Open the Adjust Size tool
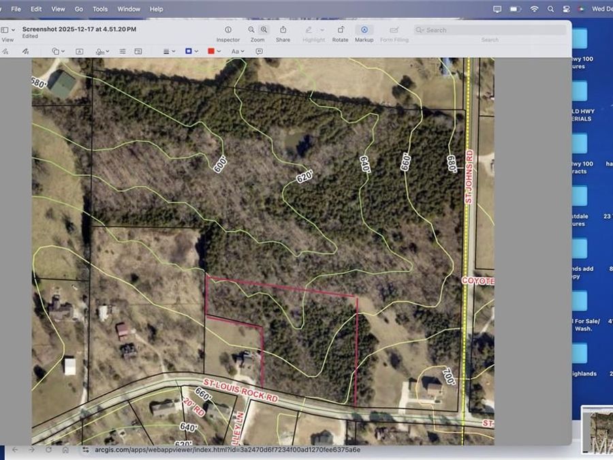 click(x=138, y=51)
